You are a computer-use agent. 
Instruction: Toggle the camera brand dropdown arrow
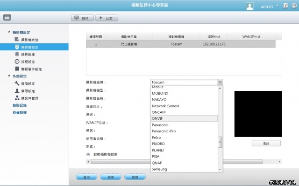pos(220,82)
